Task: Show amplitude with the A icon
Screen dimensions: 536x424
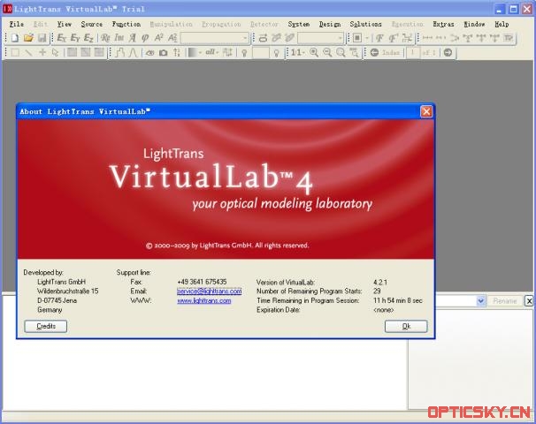Action: pos(133,38)
